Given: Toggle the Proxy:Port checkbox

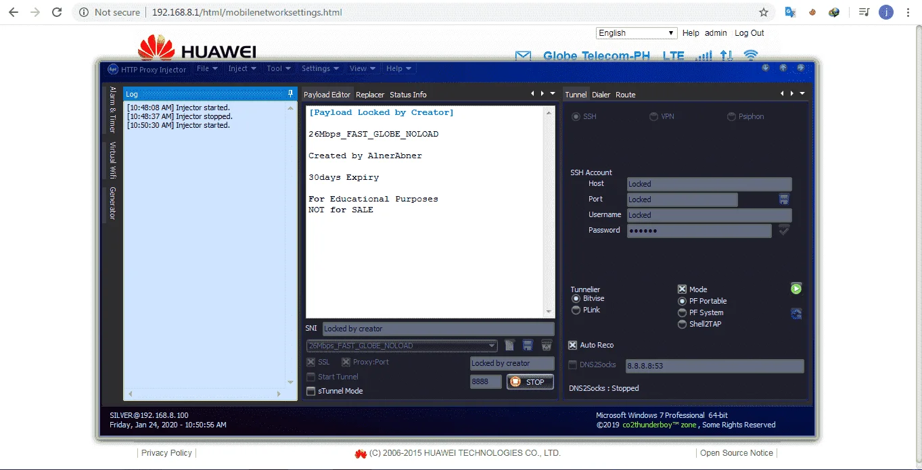Looking at the screenshot, I should tap(346, 362).
